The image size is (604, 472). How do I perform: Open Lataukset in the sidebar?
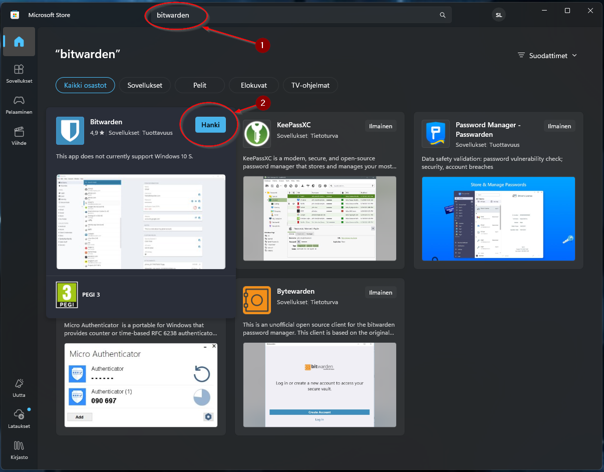[19, 418]
